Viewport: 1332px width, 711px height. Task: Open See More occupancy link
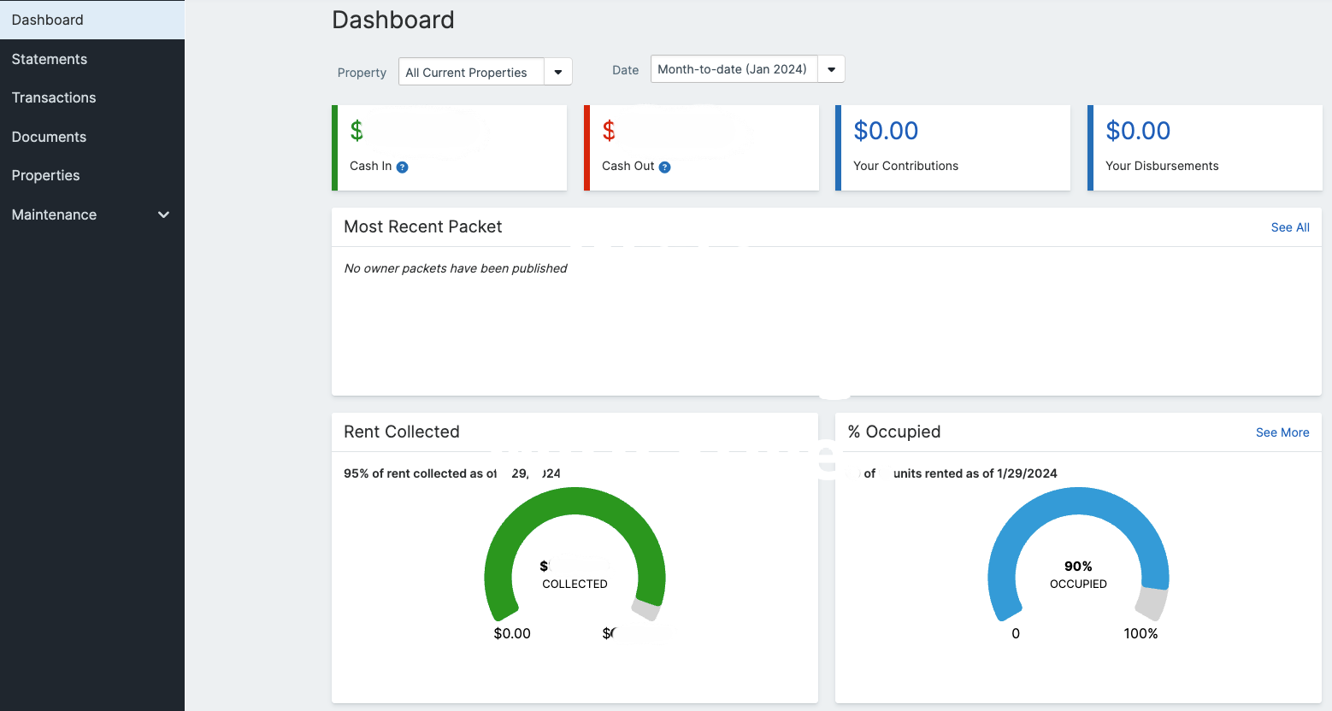[1282, 432]
